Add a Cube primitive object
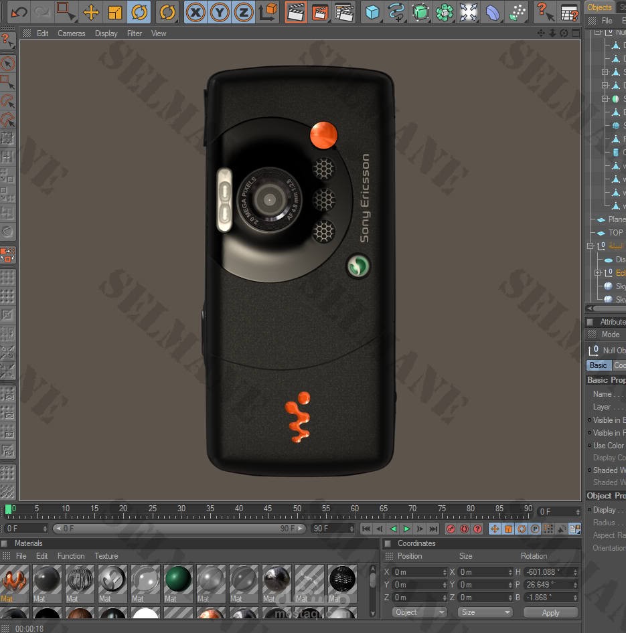626x633 pixels. (x=372, y=12)
